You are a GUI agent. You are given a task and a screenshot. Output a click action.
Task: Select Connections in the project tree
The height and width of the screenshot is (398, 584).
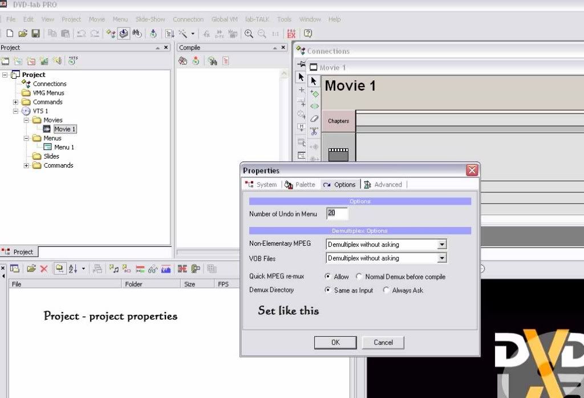[x=50, y=84]
